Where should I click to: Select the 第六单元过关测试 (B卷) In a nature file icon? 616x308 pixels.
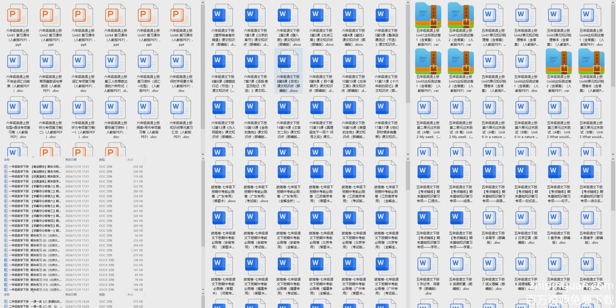click(x=526, y=107)
